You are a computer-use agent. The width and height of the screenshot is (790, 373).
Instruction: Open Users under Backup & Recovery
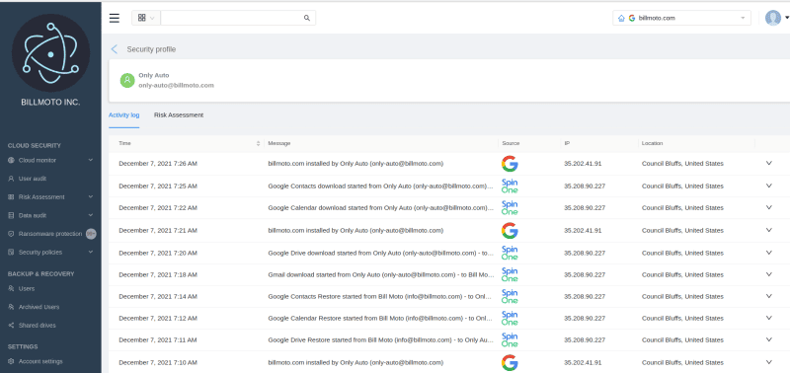pos(27,289)
